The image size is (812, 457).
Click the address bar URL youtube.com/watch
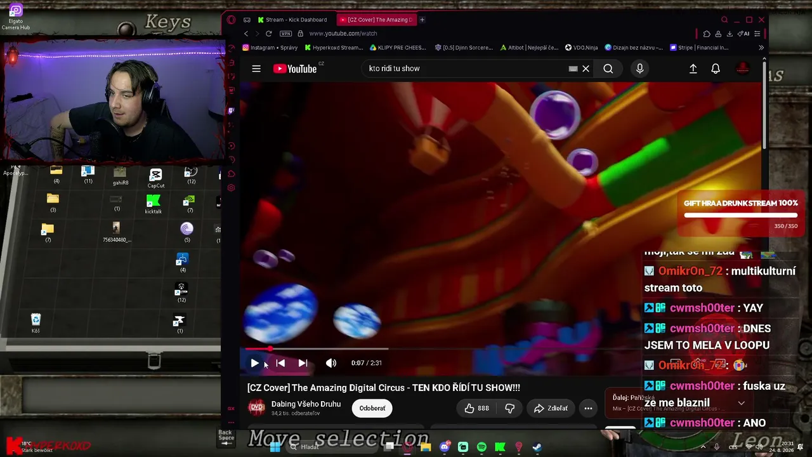[343, 34]
